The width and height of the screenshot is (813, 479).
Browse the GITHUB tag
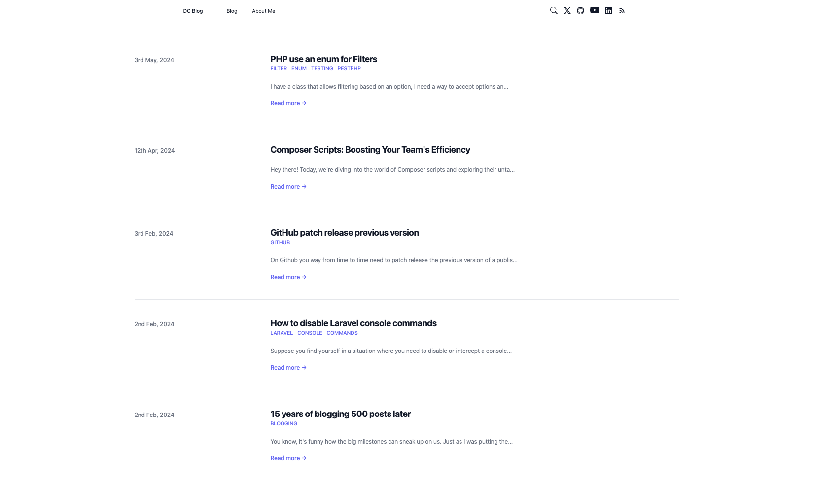coord(280,243)
